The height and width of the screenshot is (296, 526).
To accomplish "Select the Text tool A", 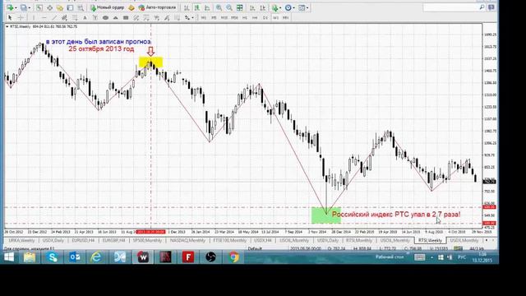I will [85, 17].
